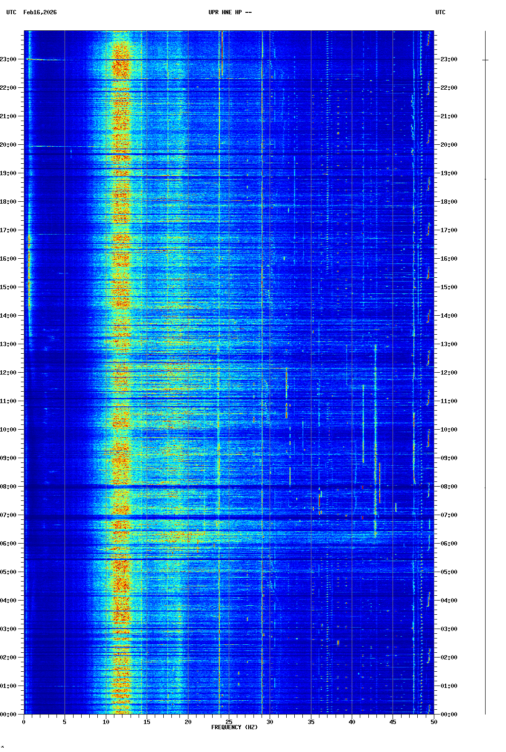This screenshot has height=752, width=506.
Task: Click the 15 Hz frequency axis label
Action: pos(147,722)
